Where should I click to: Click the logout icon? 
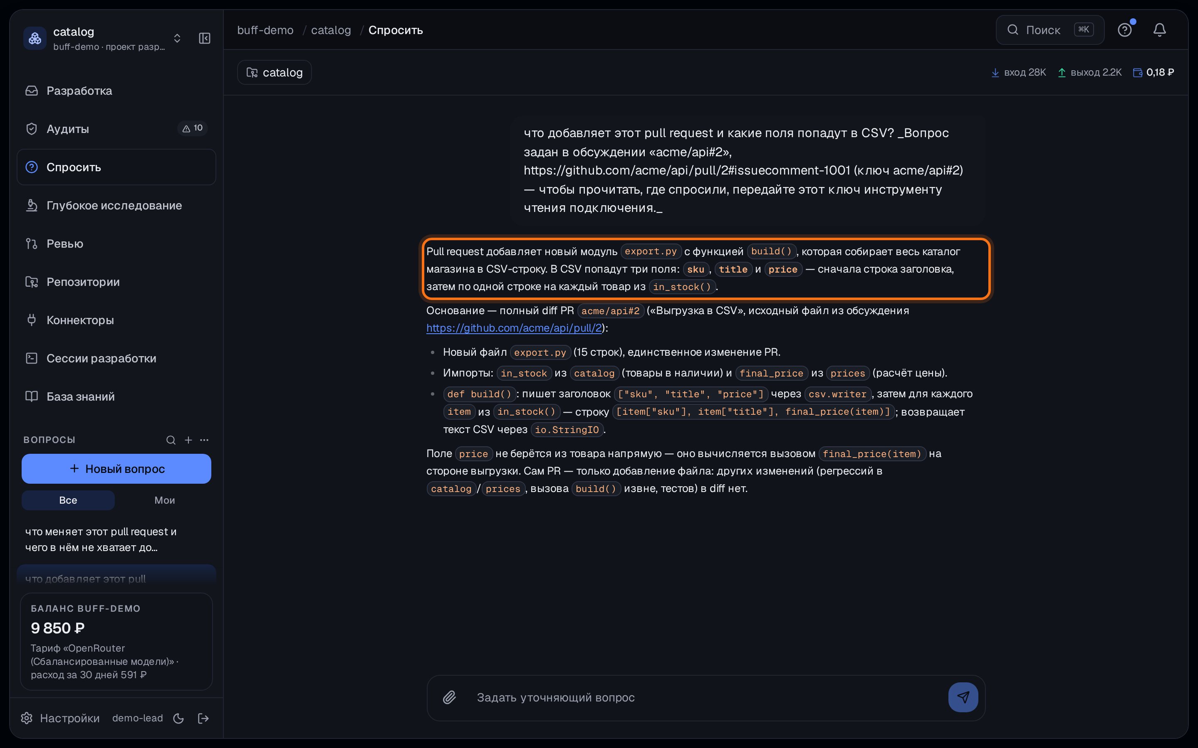click(203, 718)
